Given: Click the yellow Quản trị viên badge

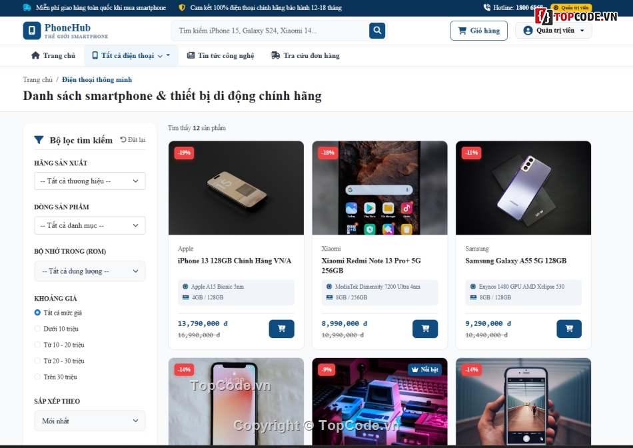Looking at the screenshot, I should point(571,8).
